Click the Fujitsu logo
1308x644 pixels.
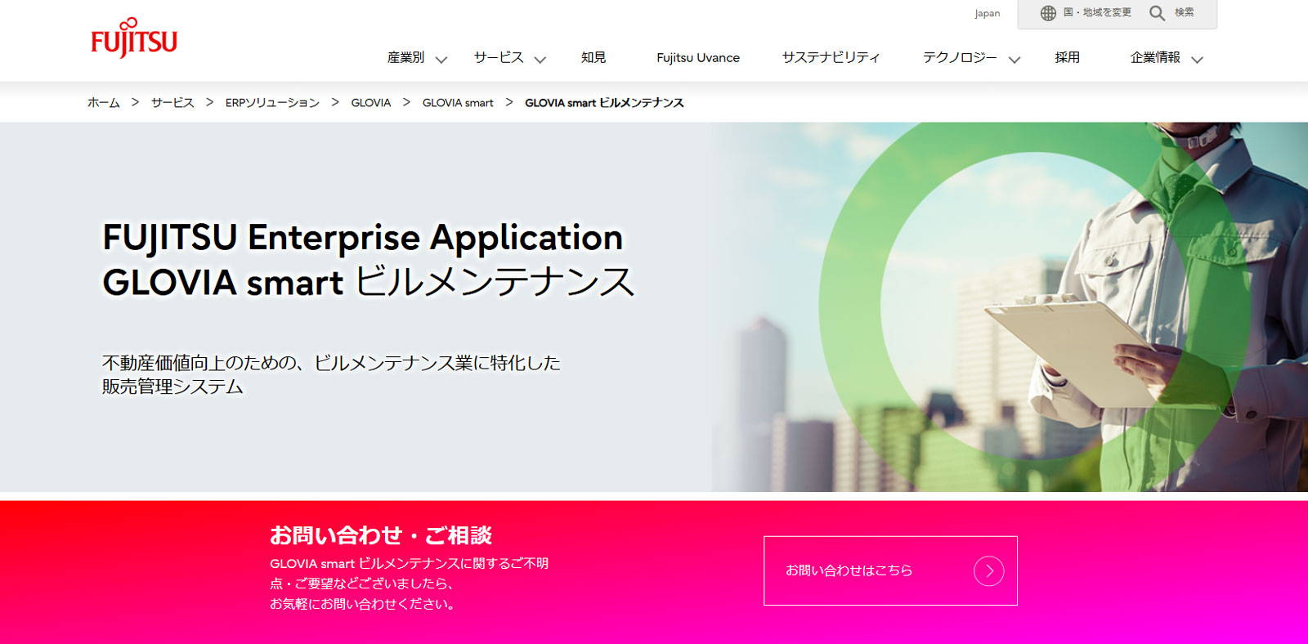134,38
